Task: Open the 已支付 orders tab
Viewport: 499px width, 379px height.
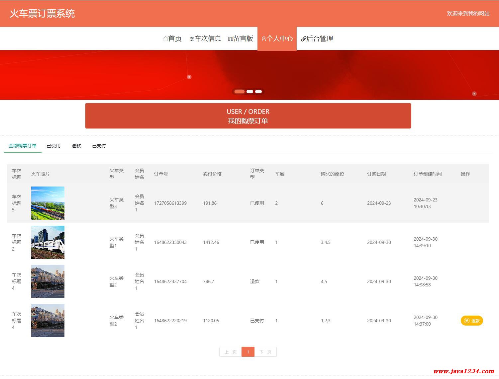Action: coord(99,146)
